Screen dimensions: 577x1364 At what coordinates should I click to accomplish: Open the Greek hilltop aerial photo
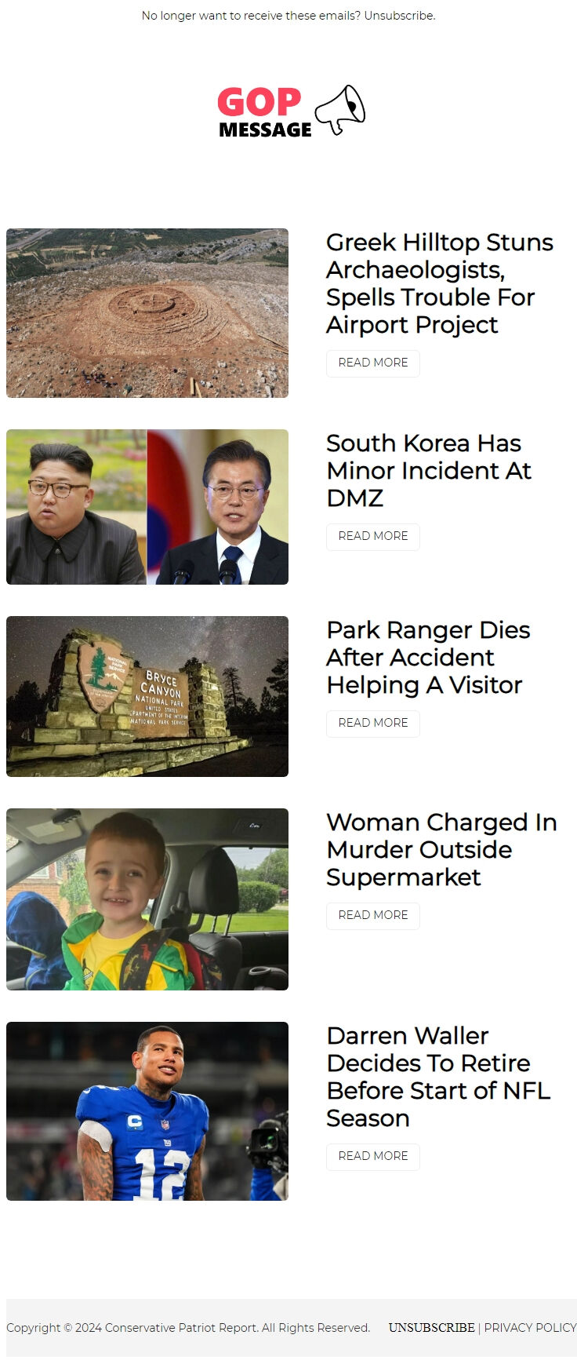[x=147, y=313]
